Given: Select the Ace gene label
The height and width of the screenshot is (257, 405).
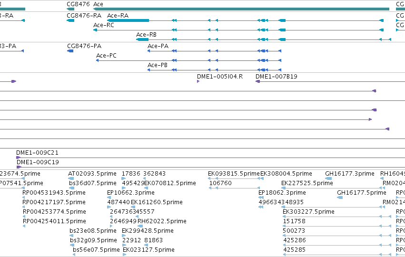Looking at the screenshot, I should click(98, 4).
